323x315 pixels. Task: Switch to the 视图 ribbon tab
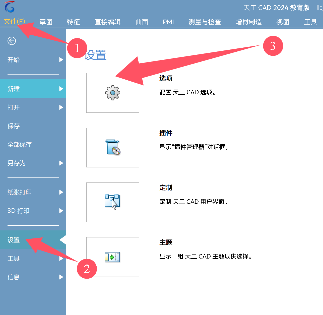[x=283, y=22]
